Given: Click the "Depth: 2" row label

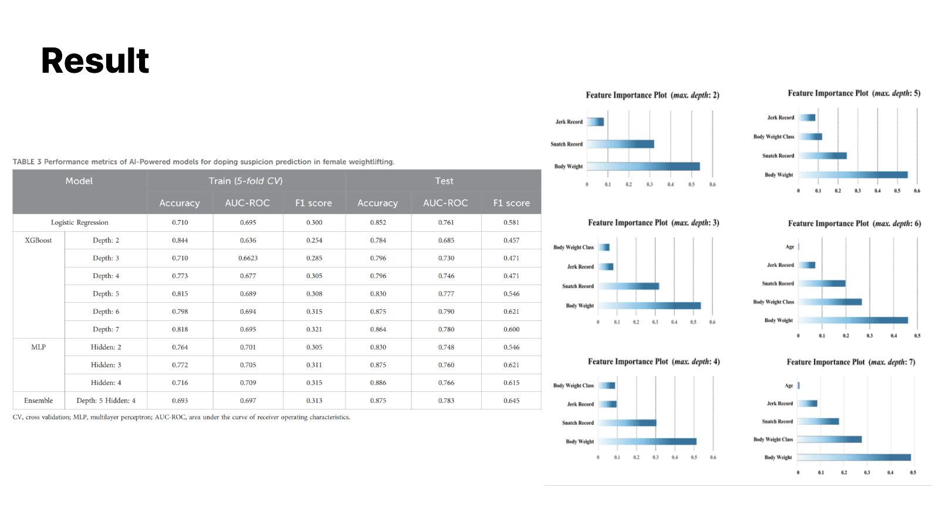Looking at the screenshot, I should [x=106, y=241].
